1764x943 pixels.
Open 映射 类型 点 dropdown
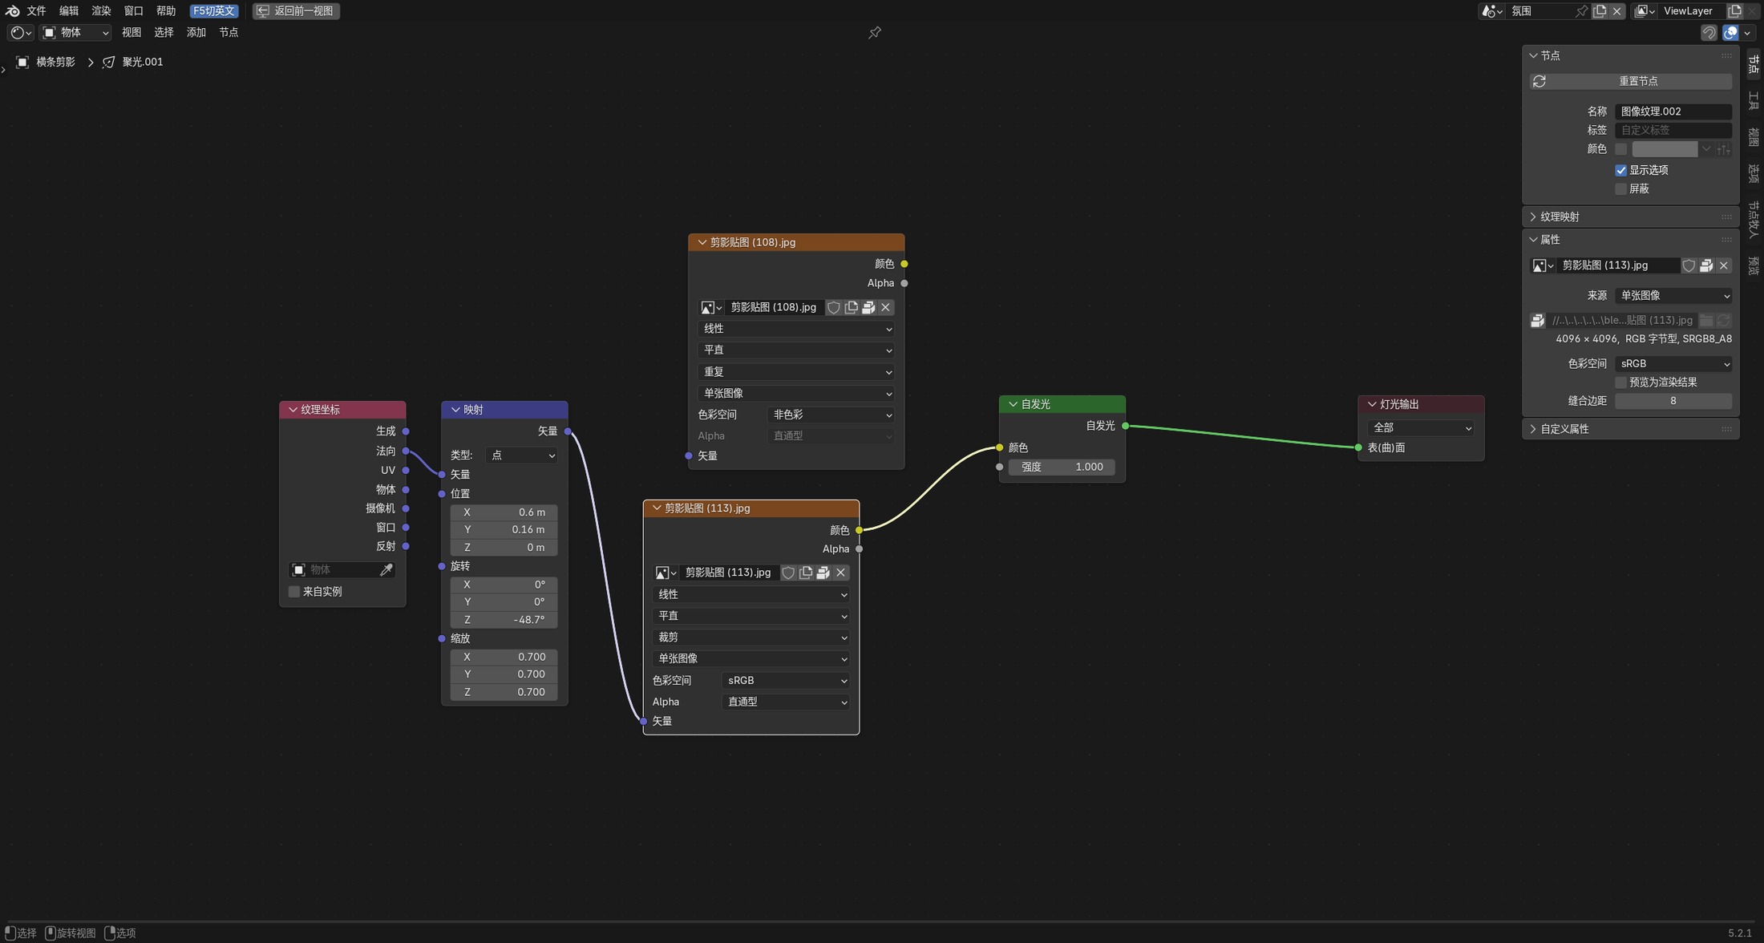click(x=521, y=455)
